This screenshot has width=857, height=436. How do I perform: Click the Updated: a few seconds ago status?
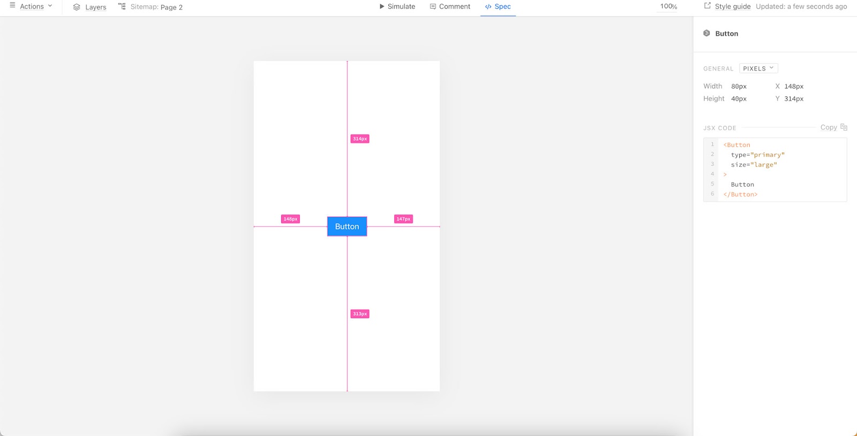[x=801, y=6]
